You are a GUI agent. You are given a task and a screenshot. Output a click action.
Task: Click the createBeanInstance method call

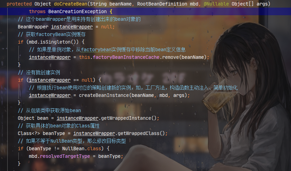(x=104, y=95)
